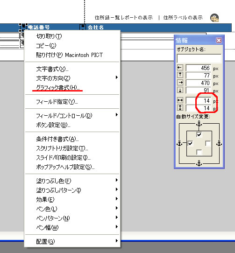Expand the 文字の方向 submenu
This screenshot has height=253, width=235.
pyautogui.click(x=72, y=78)
